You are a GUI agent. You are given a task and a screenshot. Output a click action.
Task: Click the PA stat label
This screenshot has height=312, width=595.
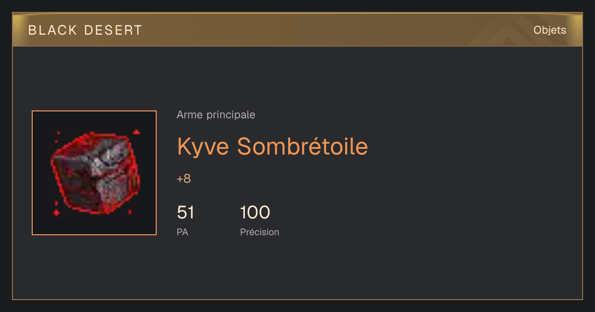tap(182, 232)
